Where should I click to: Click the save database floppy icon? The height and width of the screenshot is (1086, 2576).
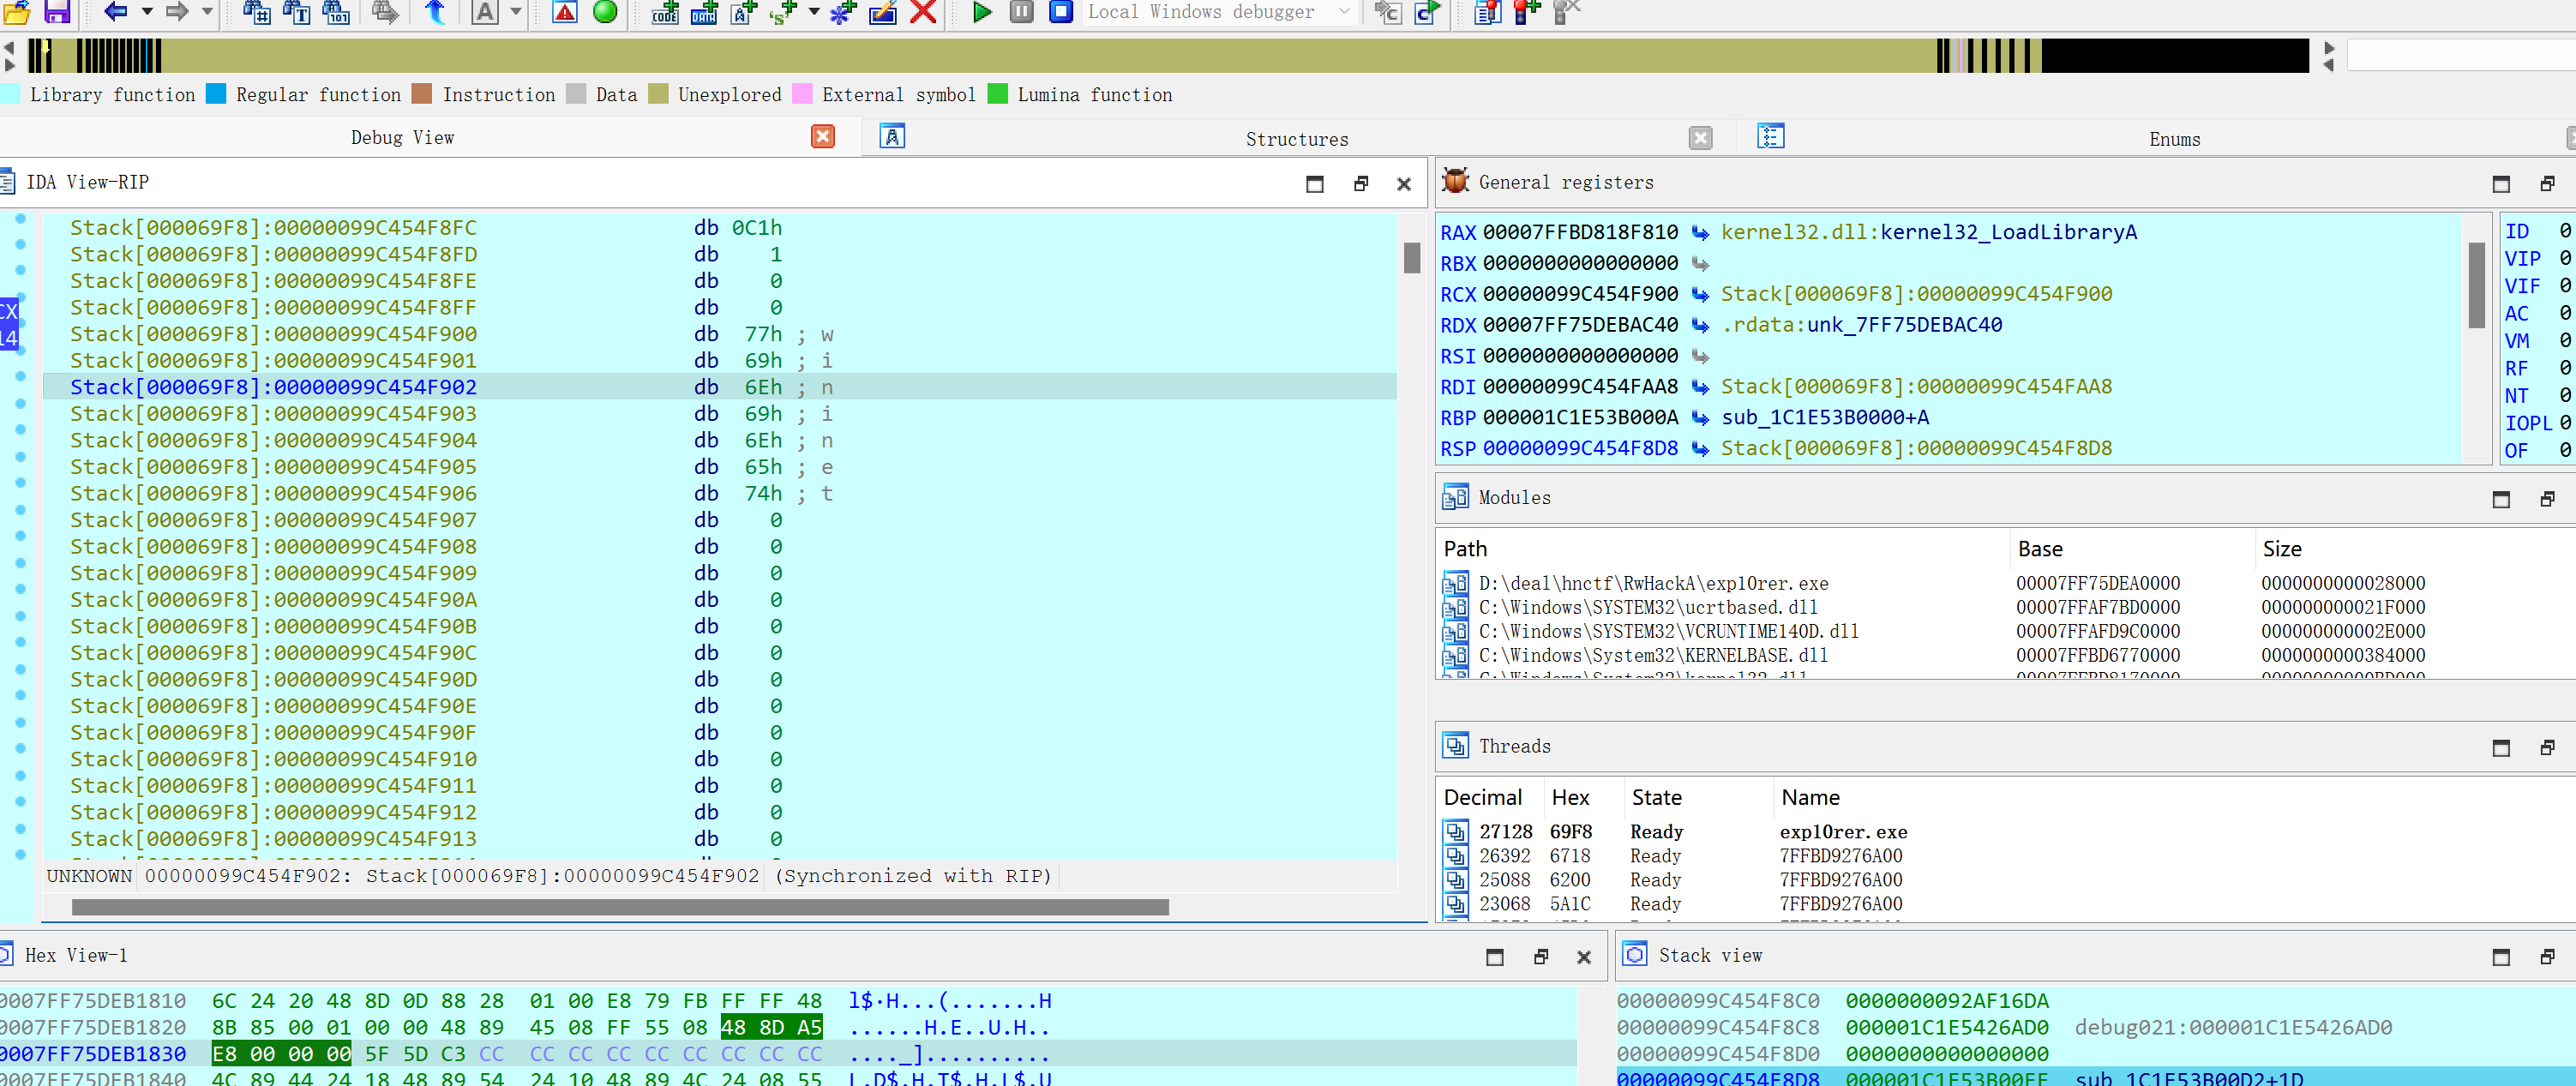coord(57,11)
